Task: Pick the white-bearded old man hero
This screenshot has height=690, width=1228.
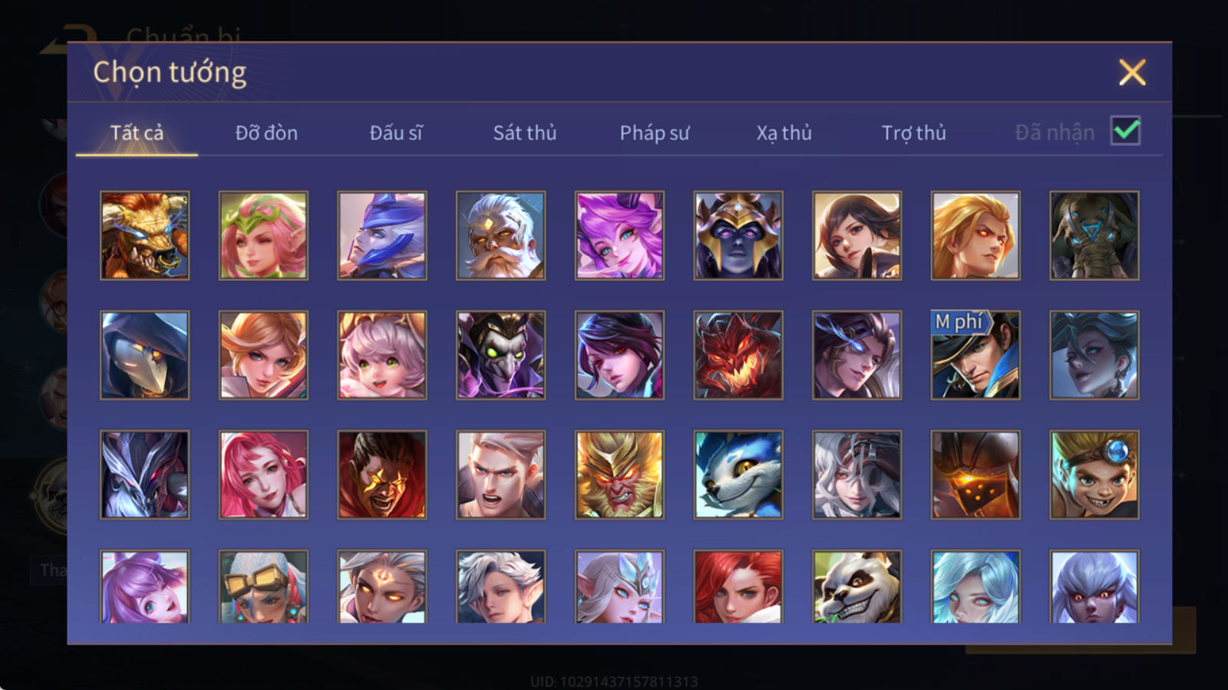Action: click(500, 235)
